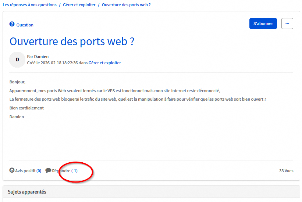Click the (0) positive votes count
The height and width of the screenshot is (202, 302).
pyautogui.click(x=39, y=171)
